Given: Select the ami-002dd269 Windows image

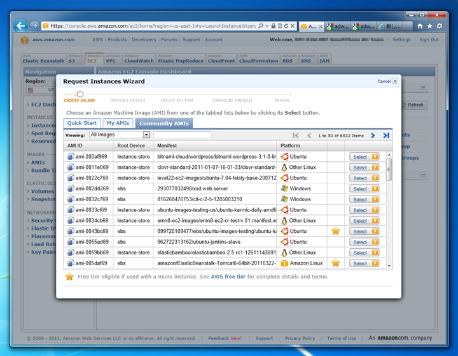Looking at the screenshot, I should click(364, 188).
